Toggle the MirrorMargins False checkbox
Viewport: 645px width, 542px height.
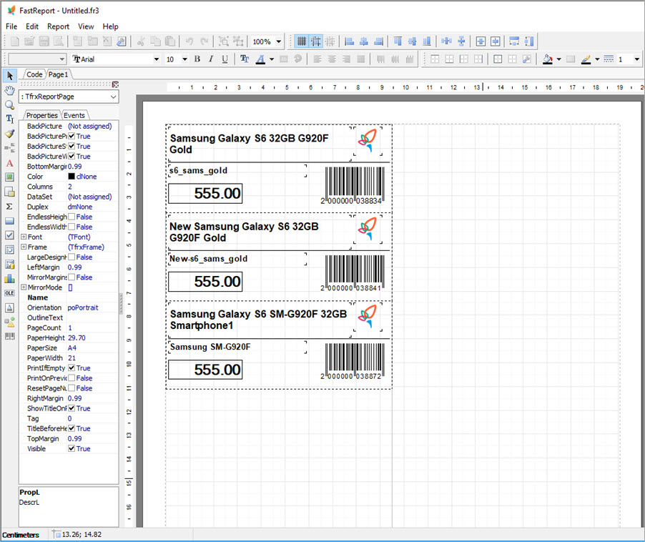point(72,277)
